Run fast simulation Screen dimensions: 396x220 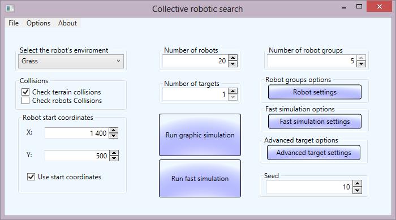tap(200, 179)
